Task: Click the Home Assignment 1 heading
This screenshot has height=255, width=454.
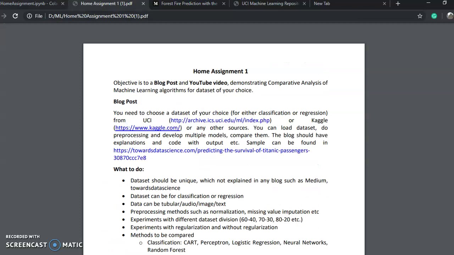Action: pos(220,71)
